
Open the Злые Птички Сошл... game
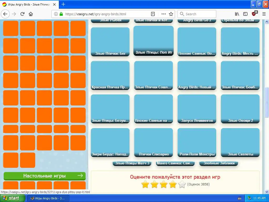pos(153,75)
